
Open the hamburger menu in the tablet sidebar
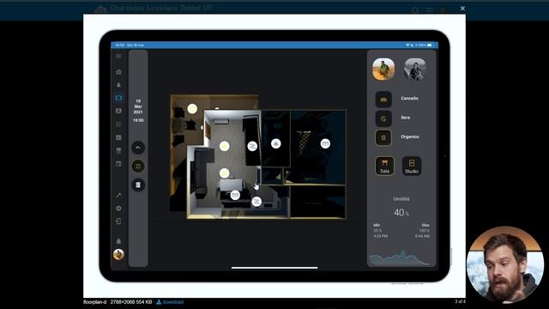click(118, 57)
